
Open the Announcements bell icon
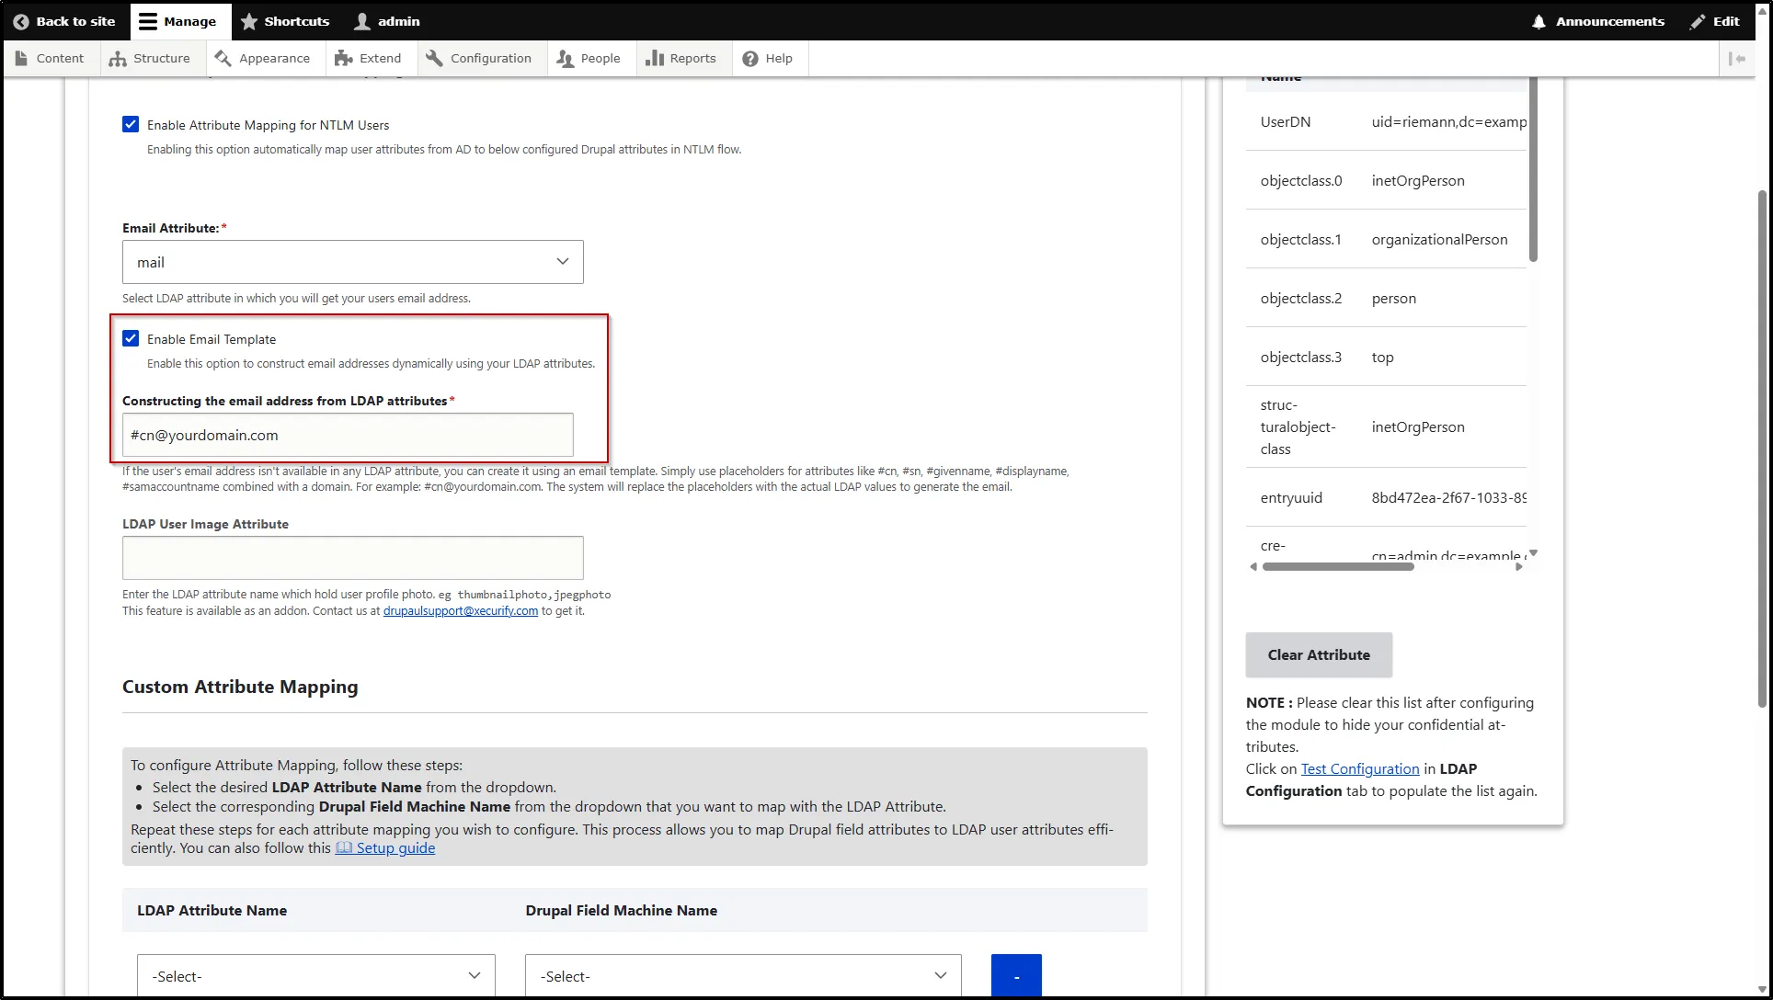1538,21
